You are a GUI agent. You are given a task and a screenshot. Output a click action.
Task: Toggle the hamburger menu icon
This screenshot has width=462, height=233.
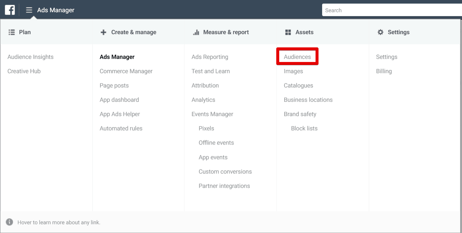(29, 10)
